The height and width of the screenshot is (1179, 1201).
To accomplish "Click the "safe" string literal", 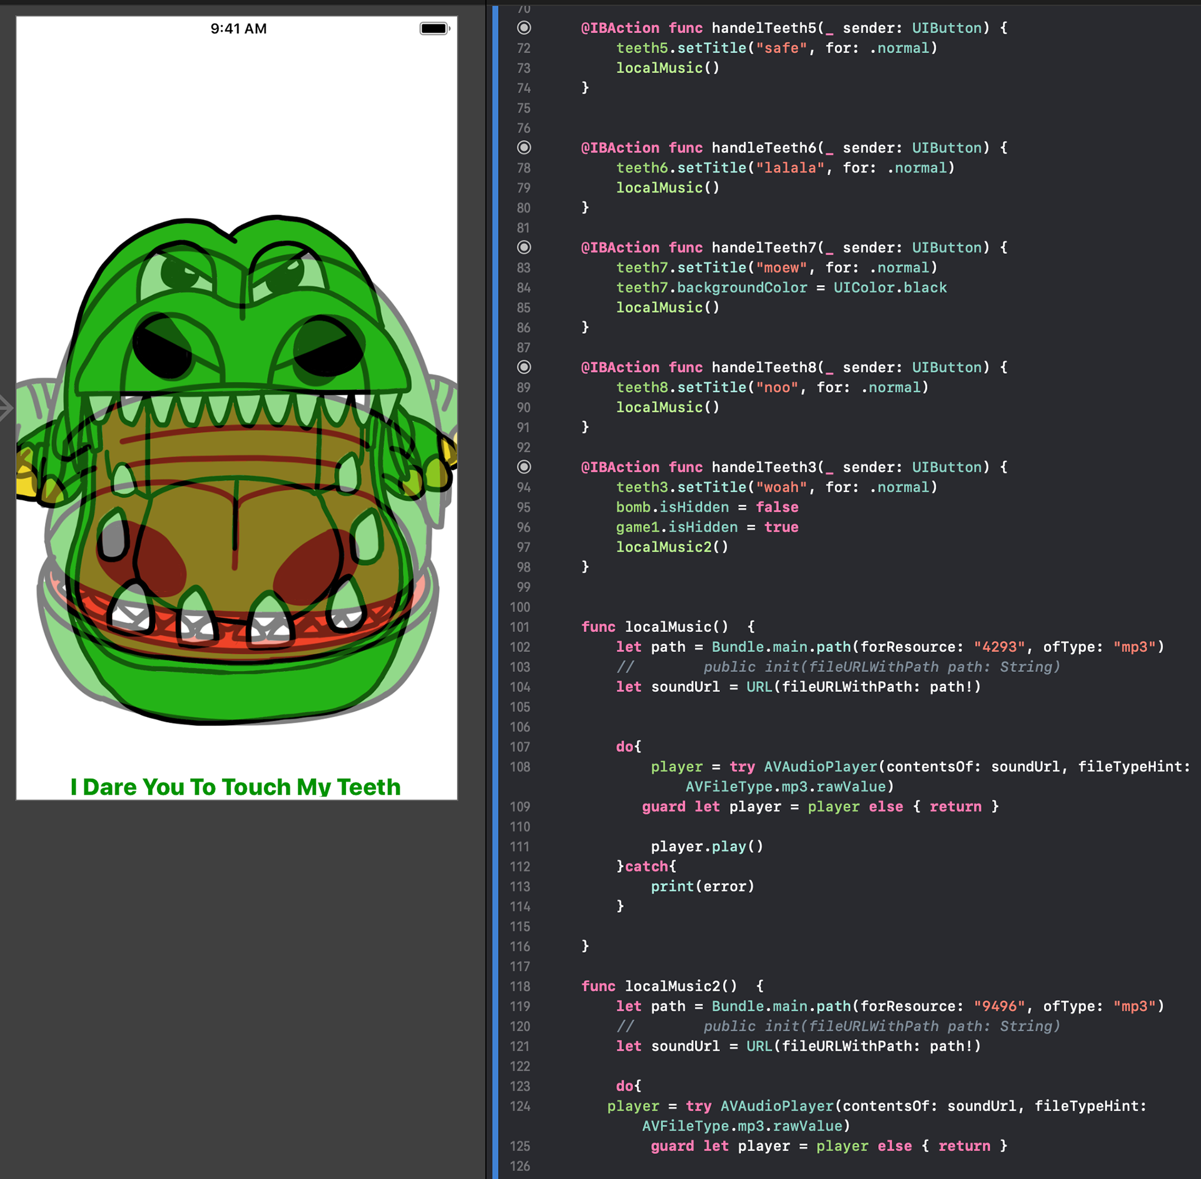I will pos(782,48).
